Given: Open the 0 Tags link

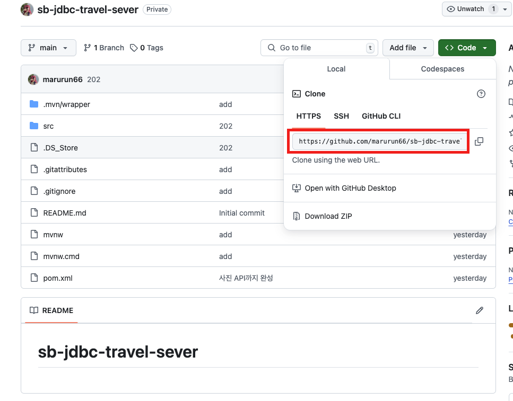Looking at the screenshot, I should [146, 48].
